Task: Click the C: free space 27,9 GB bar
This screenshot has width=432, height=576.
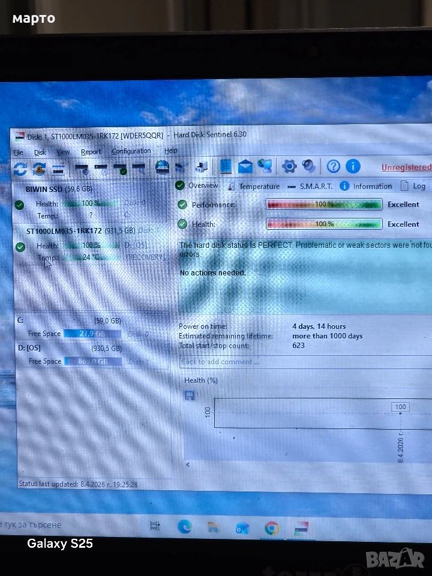Action: [92, 334]
